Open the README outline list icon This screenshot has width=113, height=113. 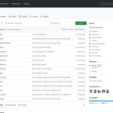click(x=84, y=105)
